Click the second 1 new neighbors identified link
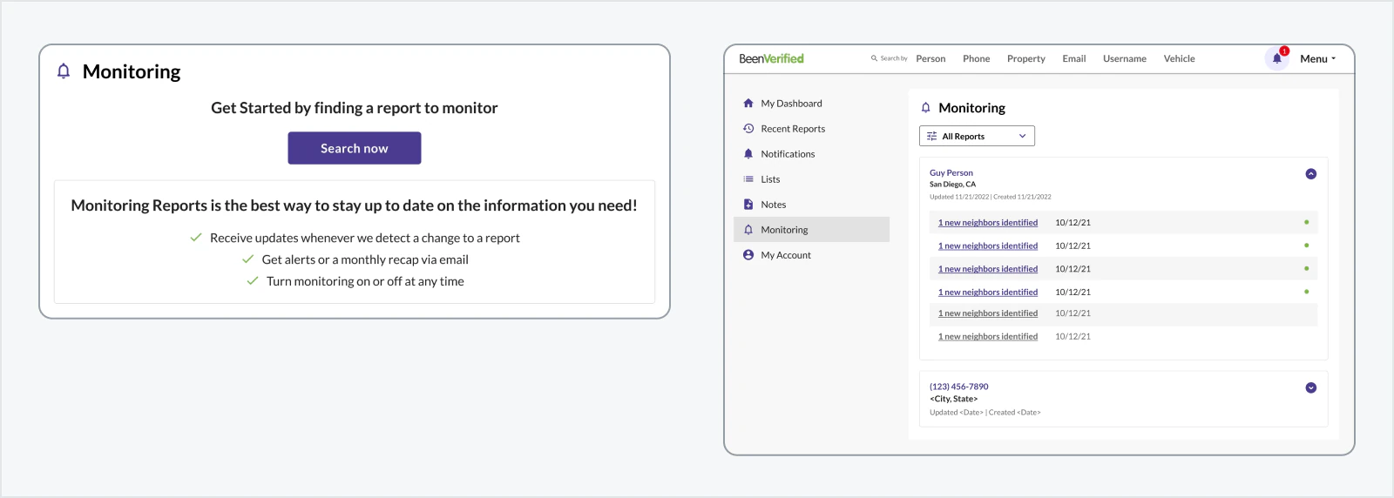Viewport: 1394px width, 498px height. [987, 246]
